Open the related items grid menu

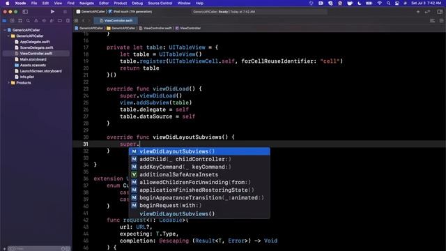[76, 21]
